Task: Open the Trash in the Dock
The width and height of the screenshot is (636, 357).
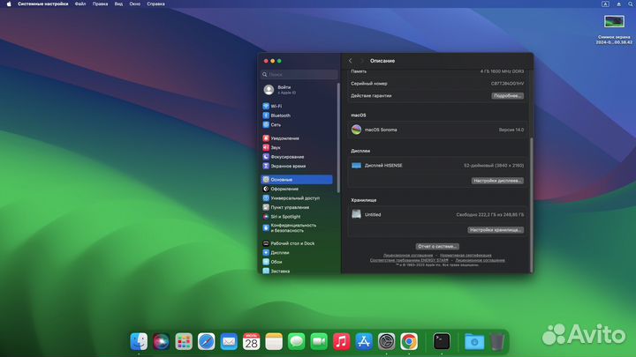Action: pyautogui.click(x=496, y=341)
